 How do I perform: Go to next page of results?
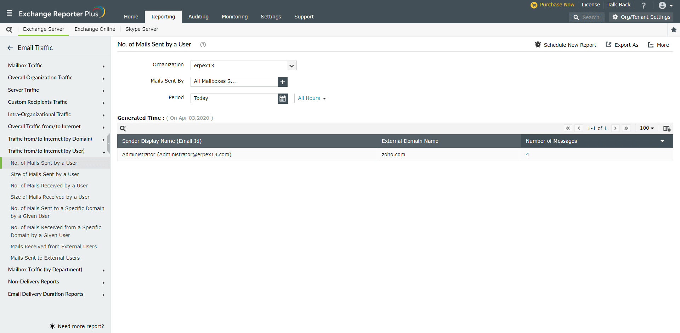click(x=615, y=128)
